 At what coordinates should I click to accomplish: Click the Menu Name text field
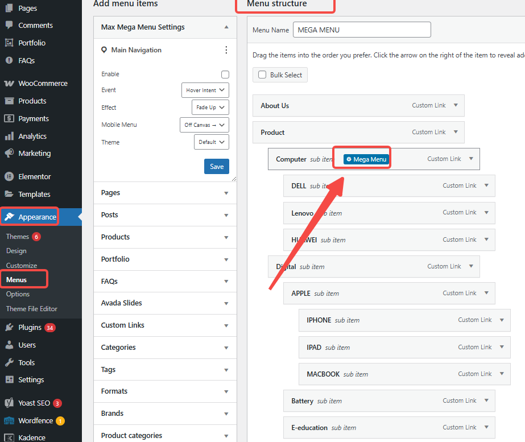point(362,30)
